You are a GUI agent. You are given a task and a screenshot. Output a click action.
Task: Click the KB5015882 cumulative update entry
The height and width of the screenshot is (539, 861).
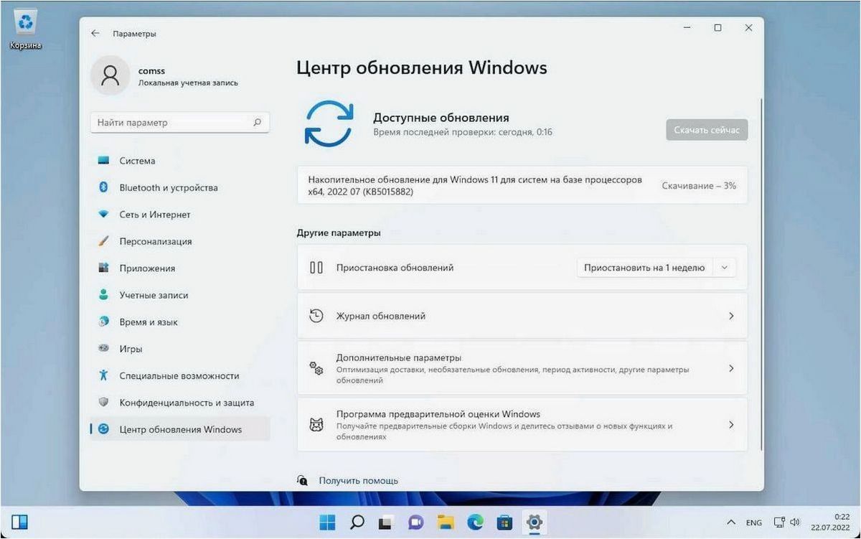522,185
